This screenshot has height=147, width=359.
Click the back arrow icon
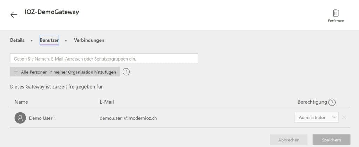coord(14,15)
